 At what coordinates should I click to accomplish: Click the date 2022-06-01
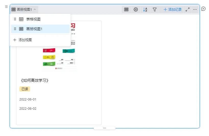(28, 99)
